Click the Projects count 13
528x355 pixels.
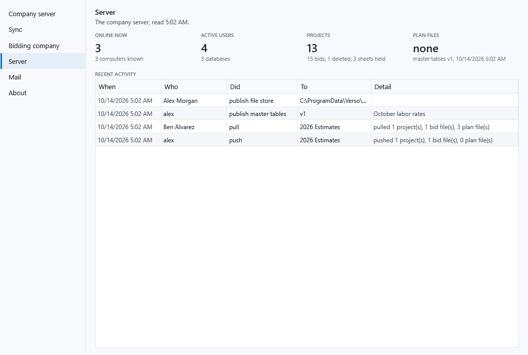(x=312, y=48)
